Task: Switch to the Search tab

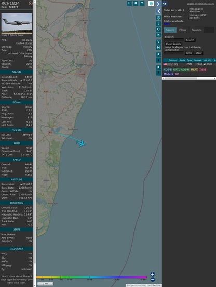Action: (170, 30)
